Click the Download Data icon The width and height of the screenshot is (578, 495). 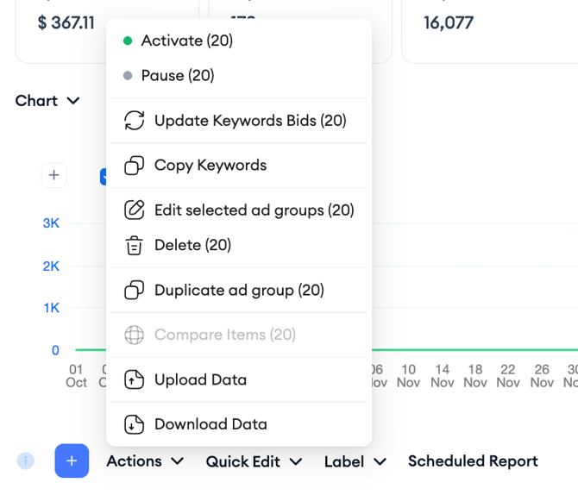[134, 424]
